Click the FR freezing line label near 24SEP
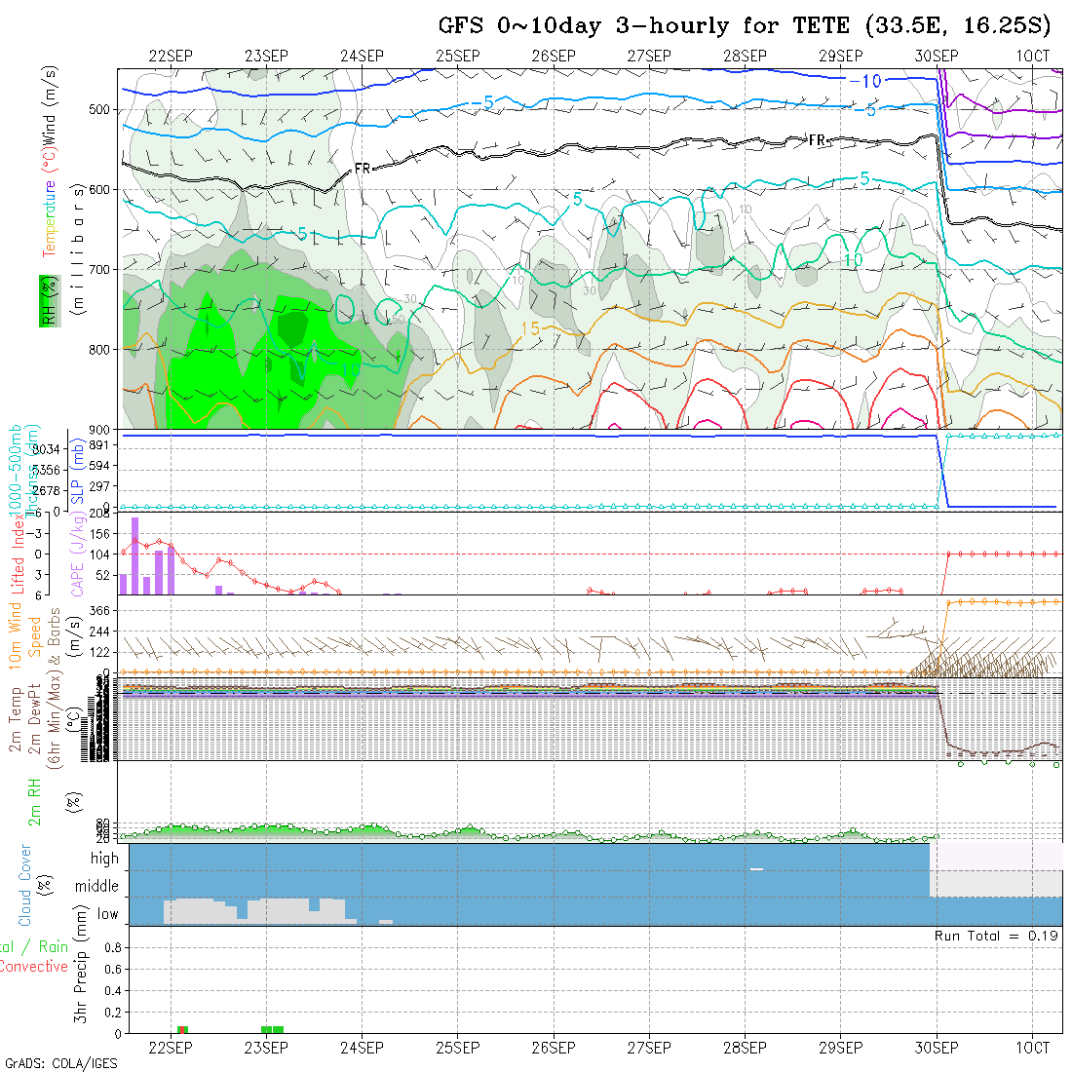The height and width of the screenshot is (1072, 1072). (x=363, y=169)
